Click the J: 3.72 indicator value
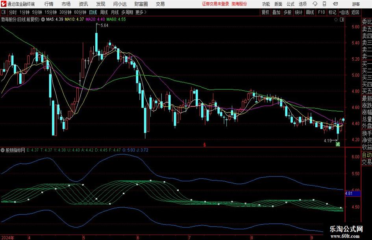372x240 pixels. (143, 150)
